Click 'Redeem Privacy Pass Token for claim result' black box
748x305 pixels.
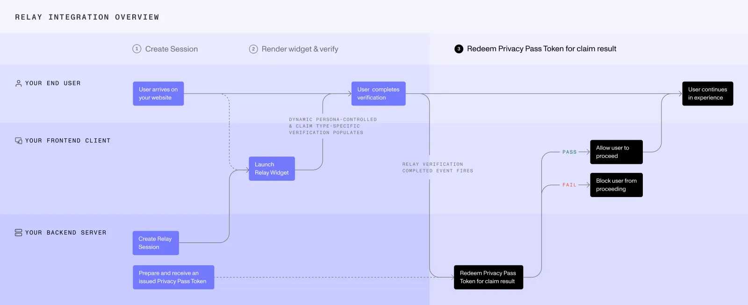[x=489, y=277]
